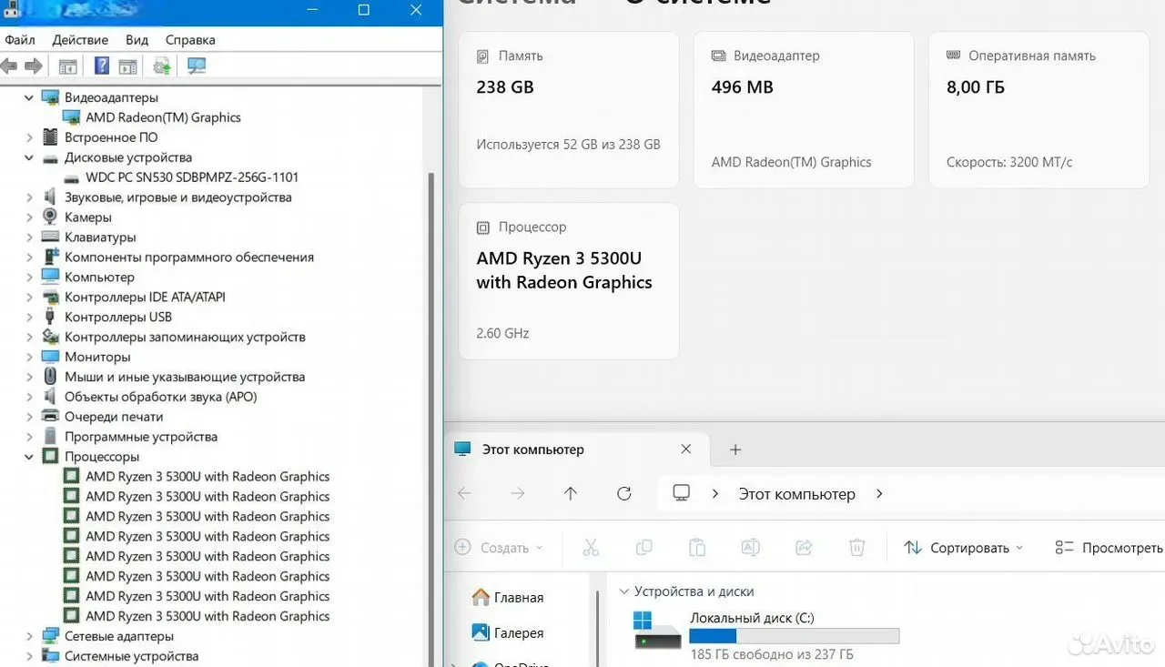Open the Видеоадаптер card in Settings
The image size is (1165, 667).
click(x=804, y=110)
